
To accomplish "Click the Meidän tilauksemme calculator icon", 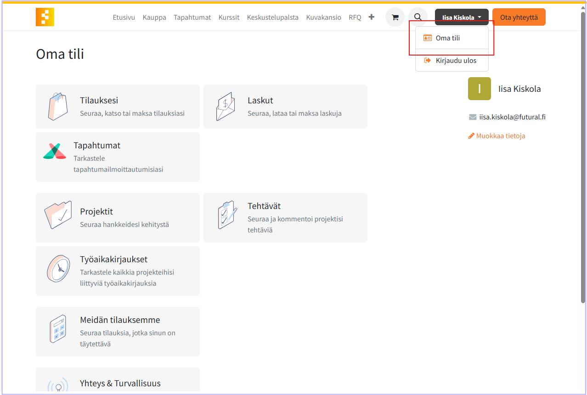I will click(58, 329).
